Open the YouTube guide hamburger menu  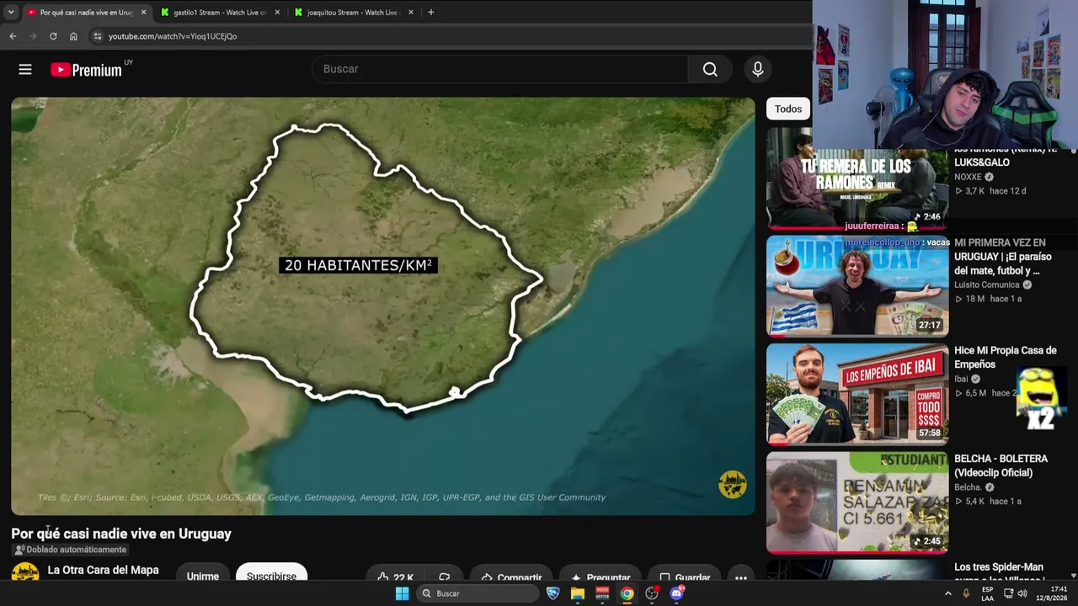(25, 70)
